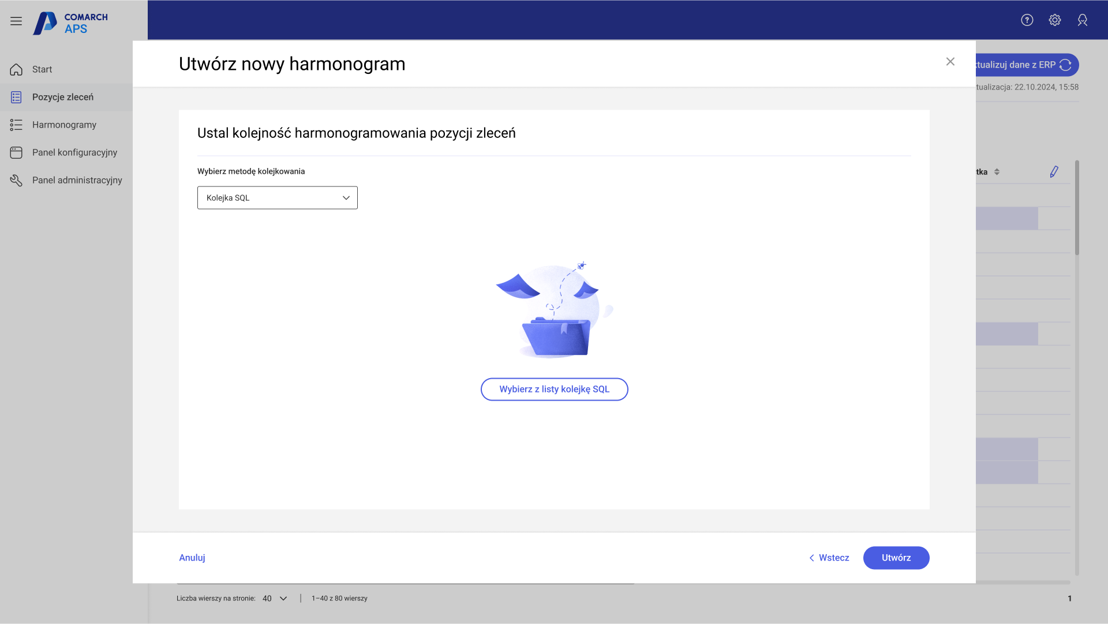Click Wybierz z listy kolejkę SQL button
This screenshot has height=624, width=1108.
[554, 389]
